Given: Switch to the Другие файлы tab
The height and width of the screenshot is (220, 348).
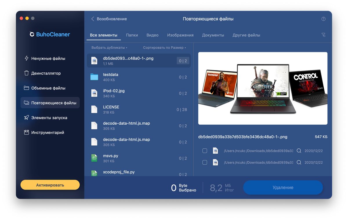Looking at the screenshot, I should click(246, 35).
